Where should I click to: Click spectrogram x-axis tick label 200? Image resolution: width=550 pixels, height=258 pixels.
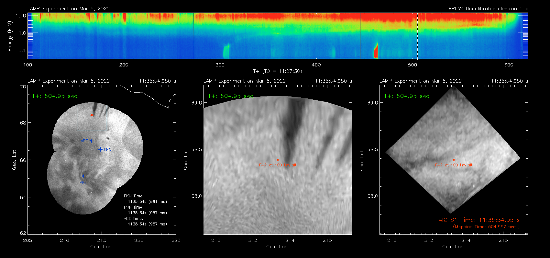pos(124,65)
